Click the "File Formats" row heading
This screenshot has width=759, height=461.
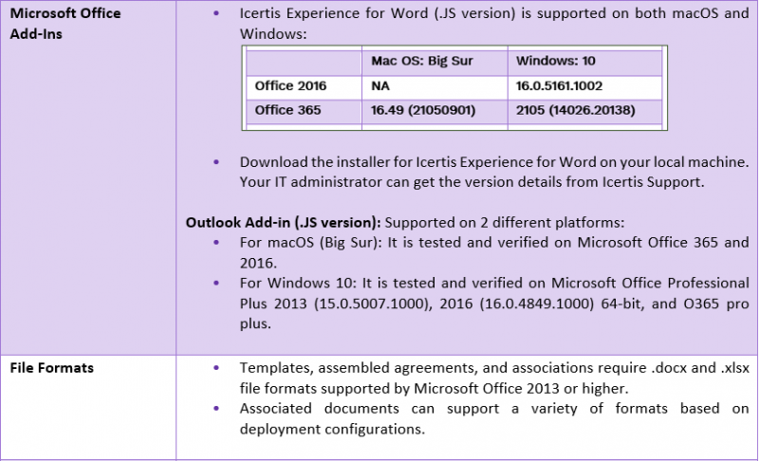pos(51,368)
